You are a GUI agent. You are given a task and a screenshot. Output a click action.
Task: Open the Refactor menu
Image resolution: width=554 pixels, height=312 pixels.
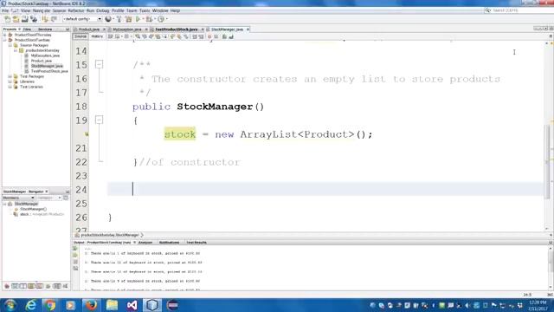76,10
